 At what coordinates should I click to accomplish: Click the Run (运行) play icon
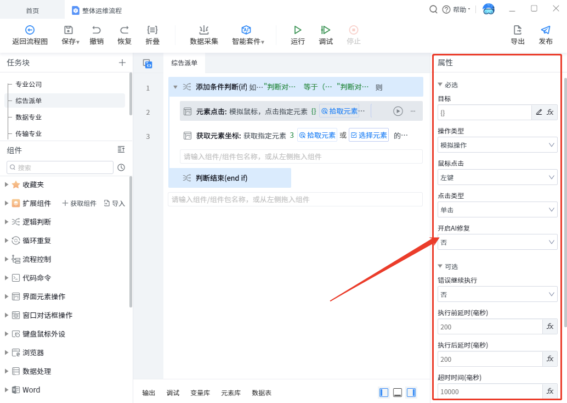tap(298, 30)
